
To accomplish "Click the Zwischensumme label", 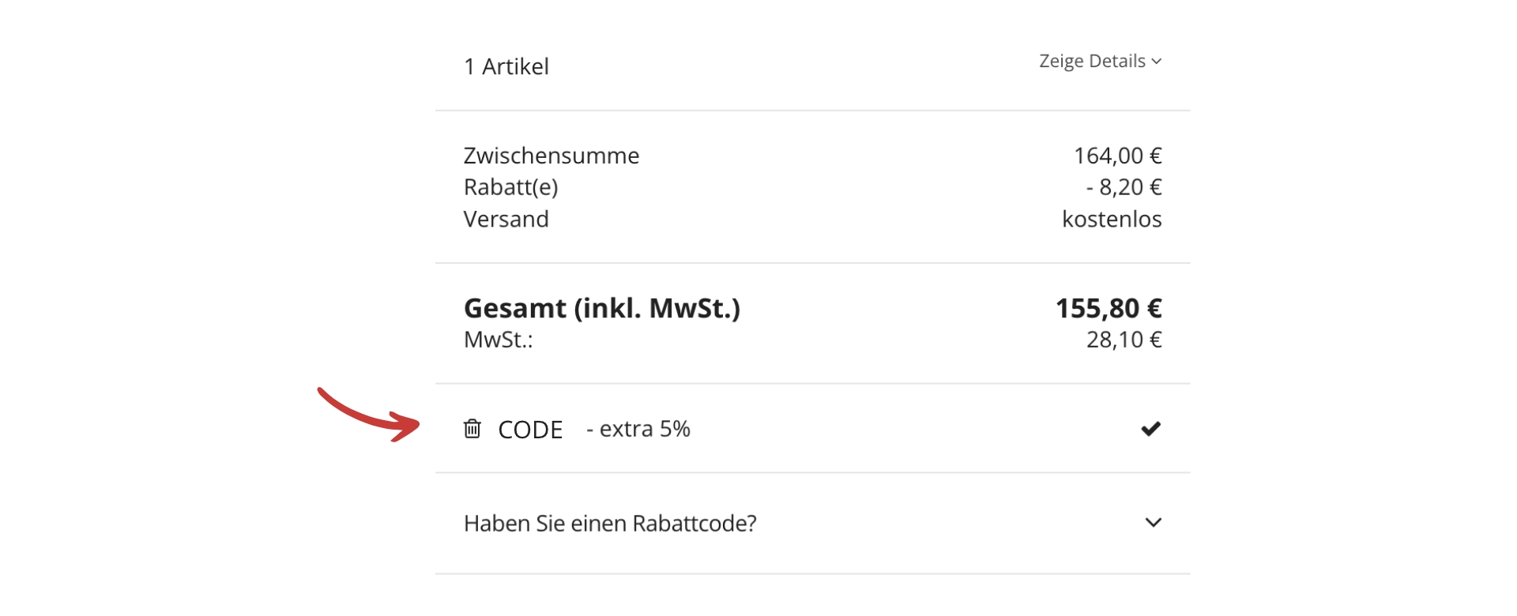I will pyautogui.click(x=551, y=156).
